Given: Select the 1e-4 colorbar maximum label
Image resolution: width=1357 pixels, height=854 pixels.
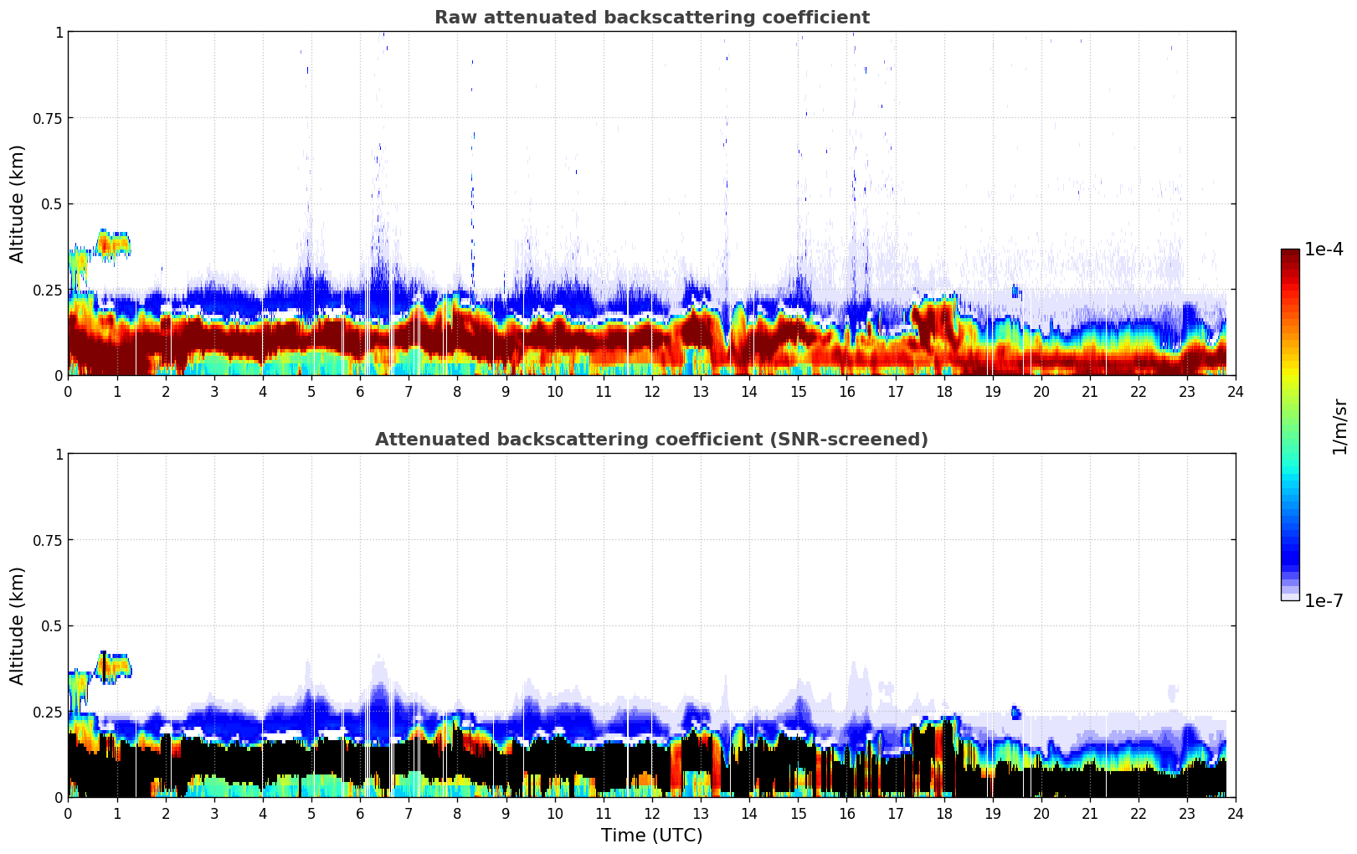Looking at the screenshot, I should pyautogui.click(x=1324, y=250).
